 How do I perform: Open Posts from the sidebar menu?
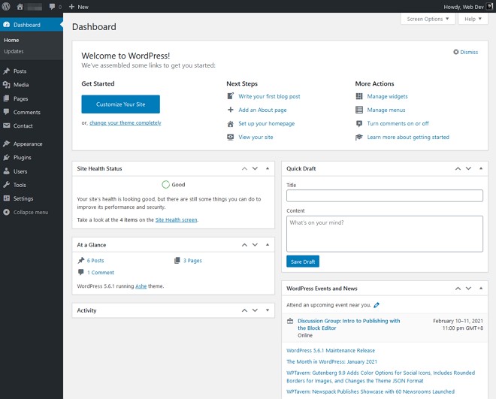coord(20,71)
